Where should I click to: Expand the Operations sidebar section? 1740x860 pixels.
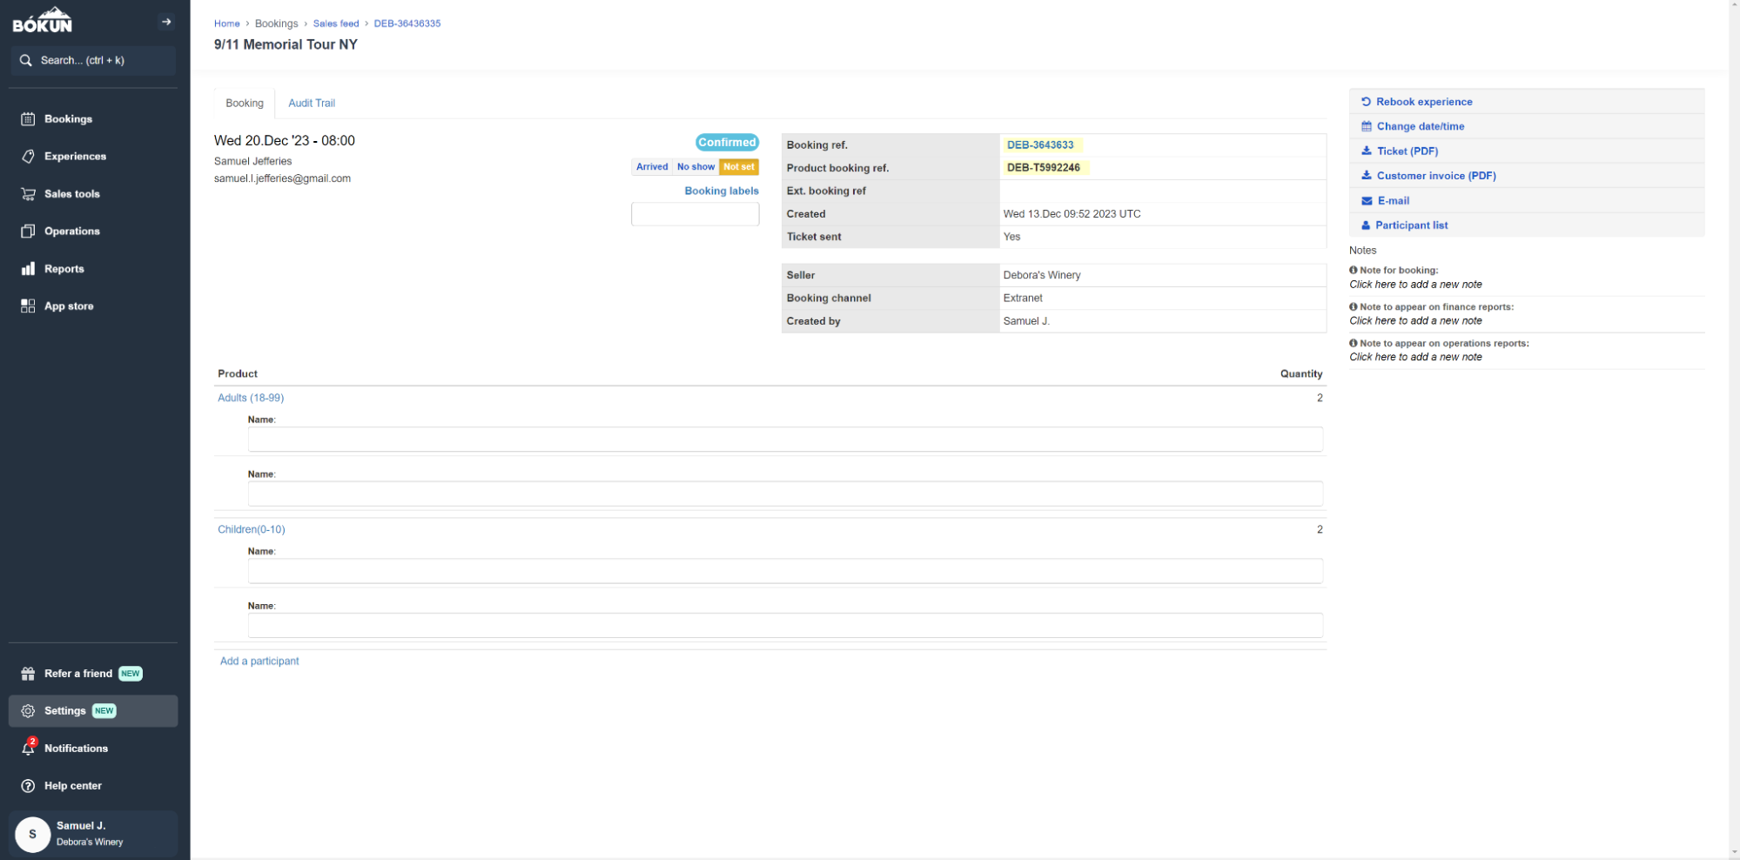pyautogui.click(x=72, y=232)
